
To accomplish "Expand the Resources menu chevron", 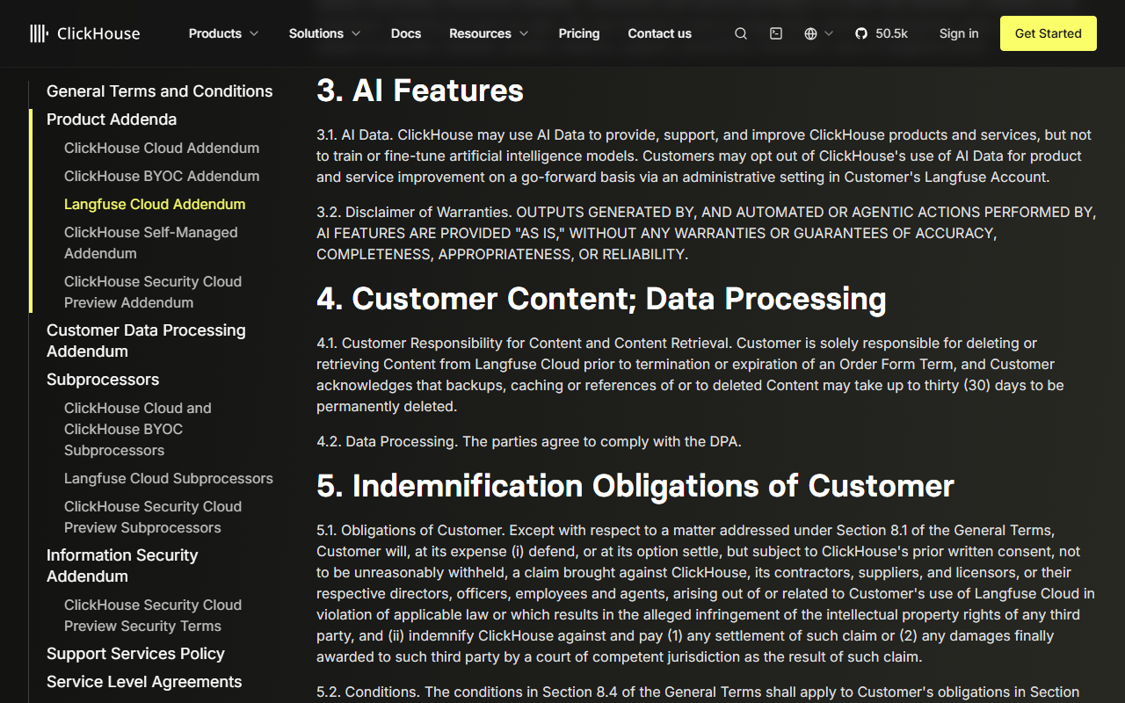I will 524,33.
